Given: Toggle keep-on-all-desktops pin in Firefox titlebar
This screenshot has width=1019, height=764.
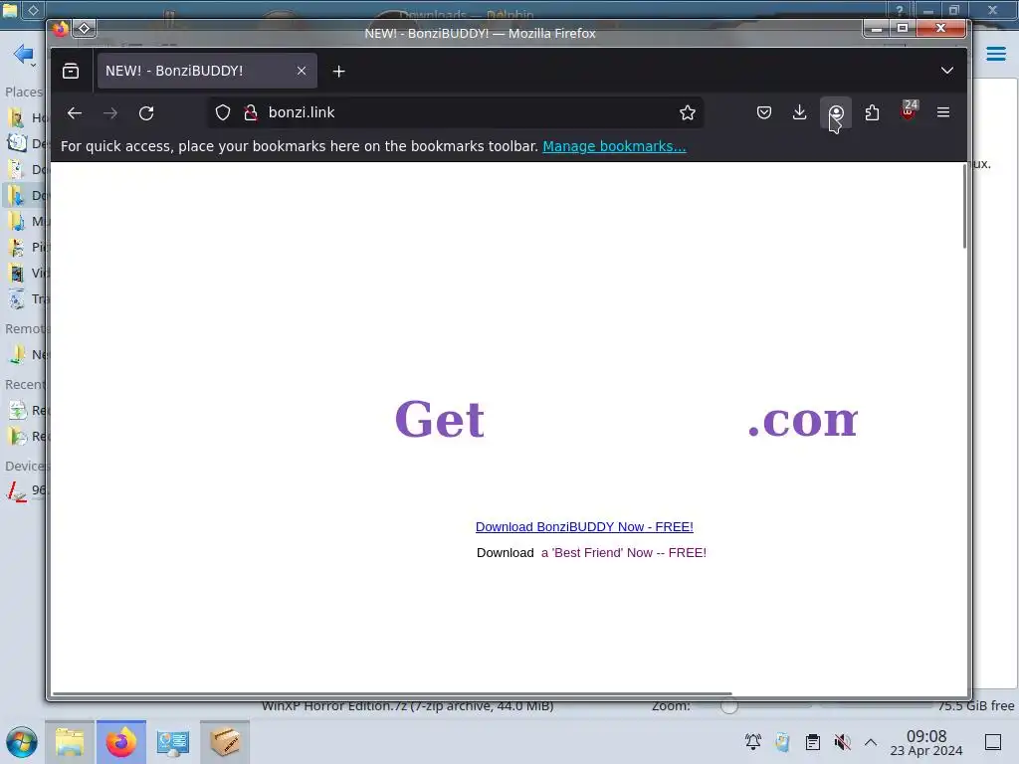Looking at the screenshot, I should coord(85,29).
